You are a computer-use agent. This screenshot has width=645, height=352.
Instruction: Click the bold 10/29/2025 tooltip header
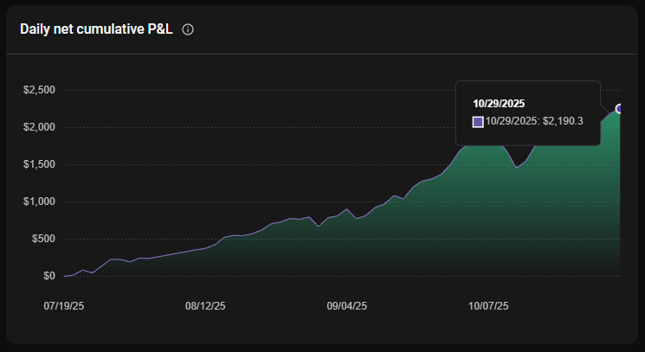pyautogui.click(x=499, y=104)
